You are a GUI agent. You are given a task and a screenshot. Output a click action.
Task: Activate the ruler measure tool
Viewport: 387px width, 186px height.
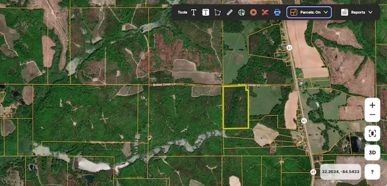pyautogui.click(x=229, y=12)
